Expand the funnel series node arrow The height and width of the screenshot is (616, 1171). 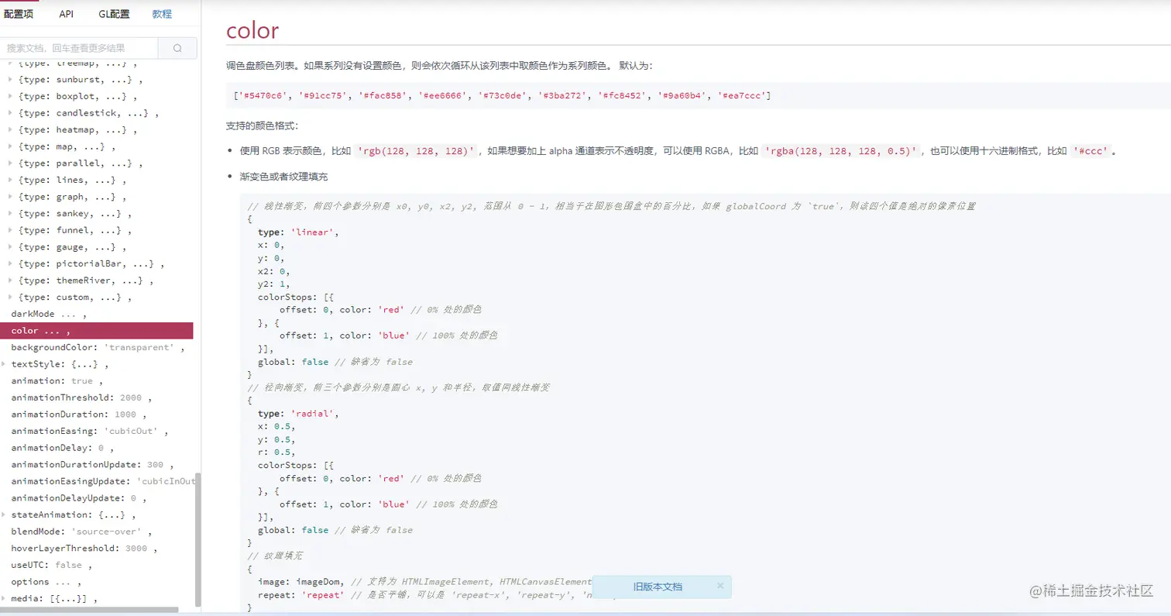(x=10, y=230)
